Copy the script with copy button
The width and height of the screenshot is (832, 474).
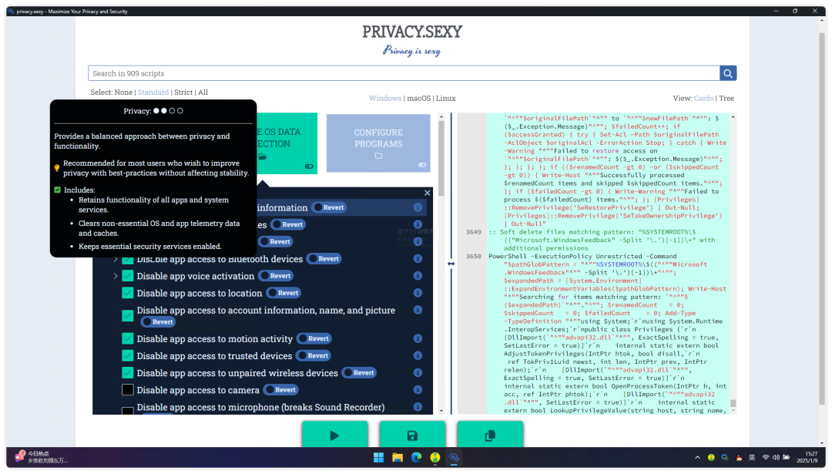click(x=490, y=435)
